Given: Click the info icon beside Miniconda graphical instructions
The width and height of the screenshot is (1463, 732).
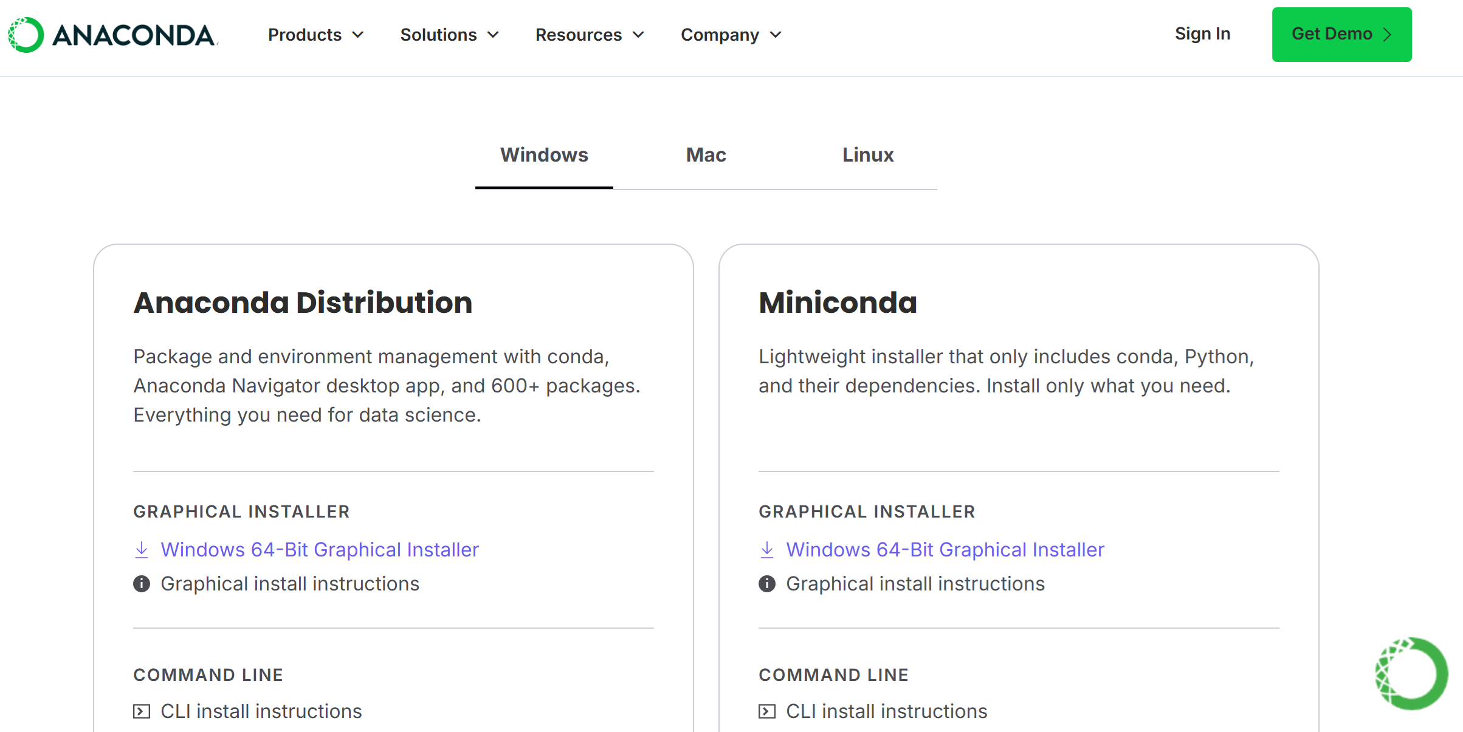Looking at the screenshot, I should click(767, 584).
